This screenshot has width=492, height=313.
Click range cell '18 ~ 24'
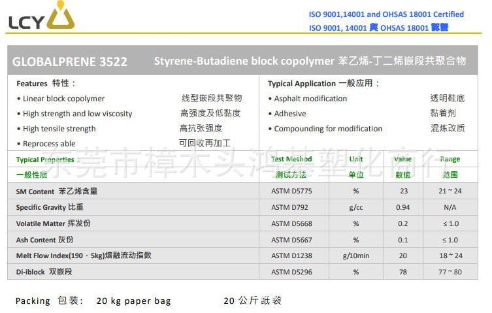pyautogui.click(x=451, y=255)
